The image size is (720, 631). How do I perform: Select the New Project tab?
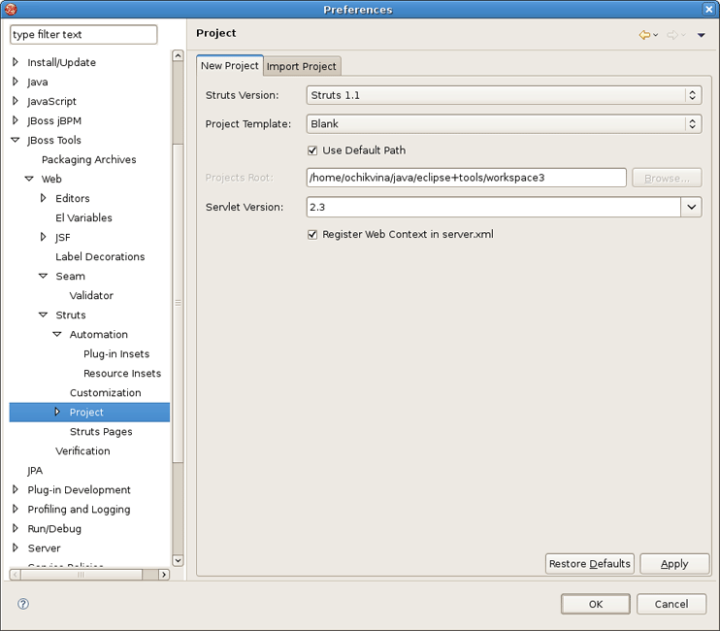click(230, 66)
